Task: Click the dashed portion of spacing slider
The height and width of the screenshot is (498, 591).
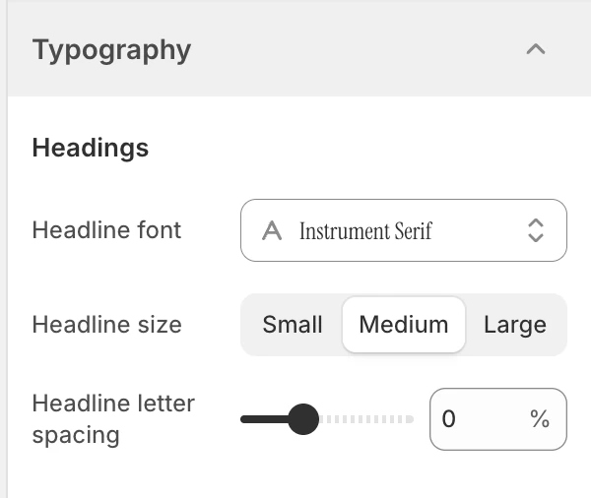Action: pos(366,419)
